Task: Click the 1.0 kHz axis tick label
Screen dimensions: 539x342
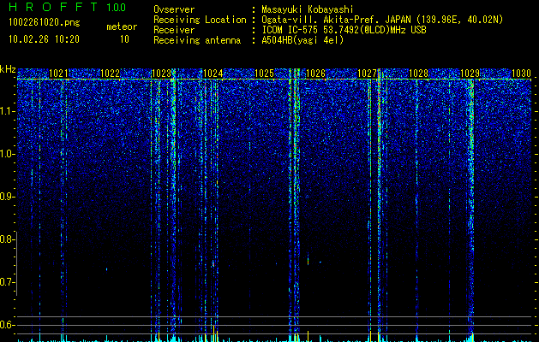Action: click(x=7, y=154)
